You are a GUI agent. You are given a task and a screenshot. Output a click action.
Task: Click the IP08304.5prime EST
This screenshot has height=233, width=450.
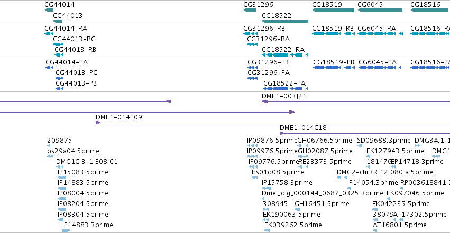pyautogui.click(x=61, y=220)
